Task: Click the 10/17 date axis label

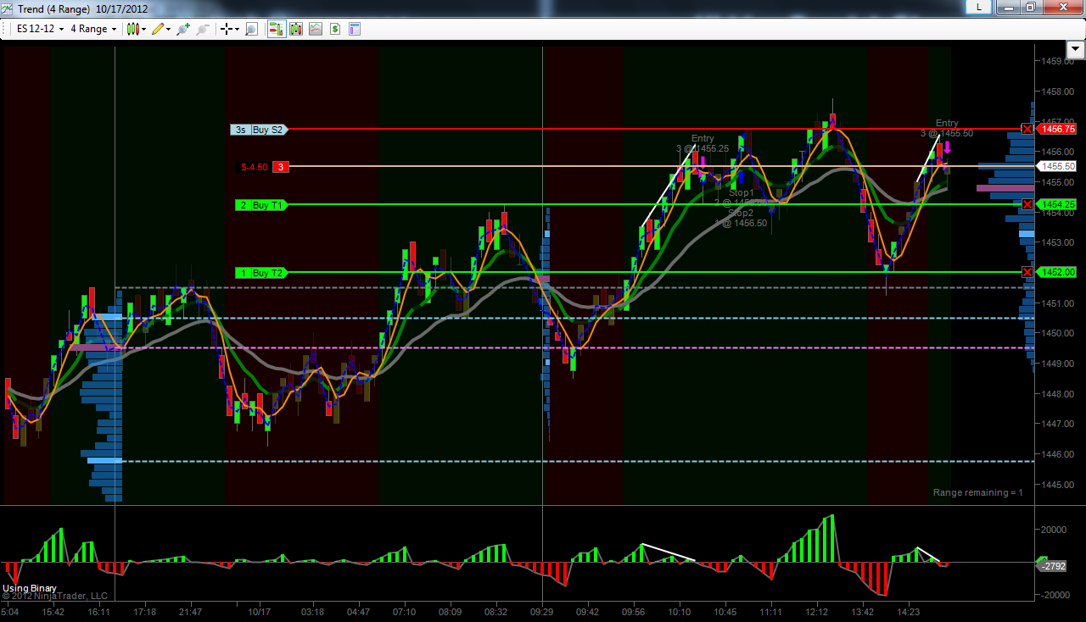Action: click(259, 611)
